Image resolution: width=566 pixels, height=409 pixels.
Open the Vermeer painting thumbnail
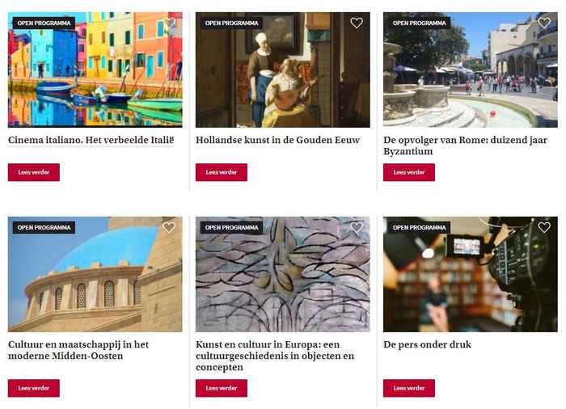pos(283,70)
